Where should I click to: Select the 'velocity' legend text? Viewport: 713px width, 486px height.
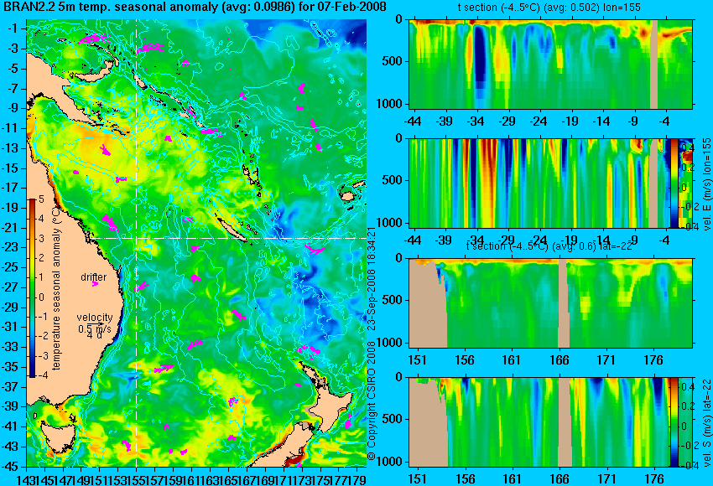click(95, 318)
